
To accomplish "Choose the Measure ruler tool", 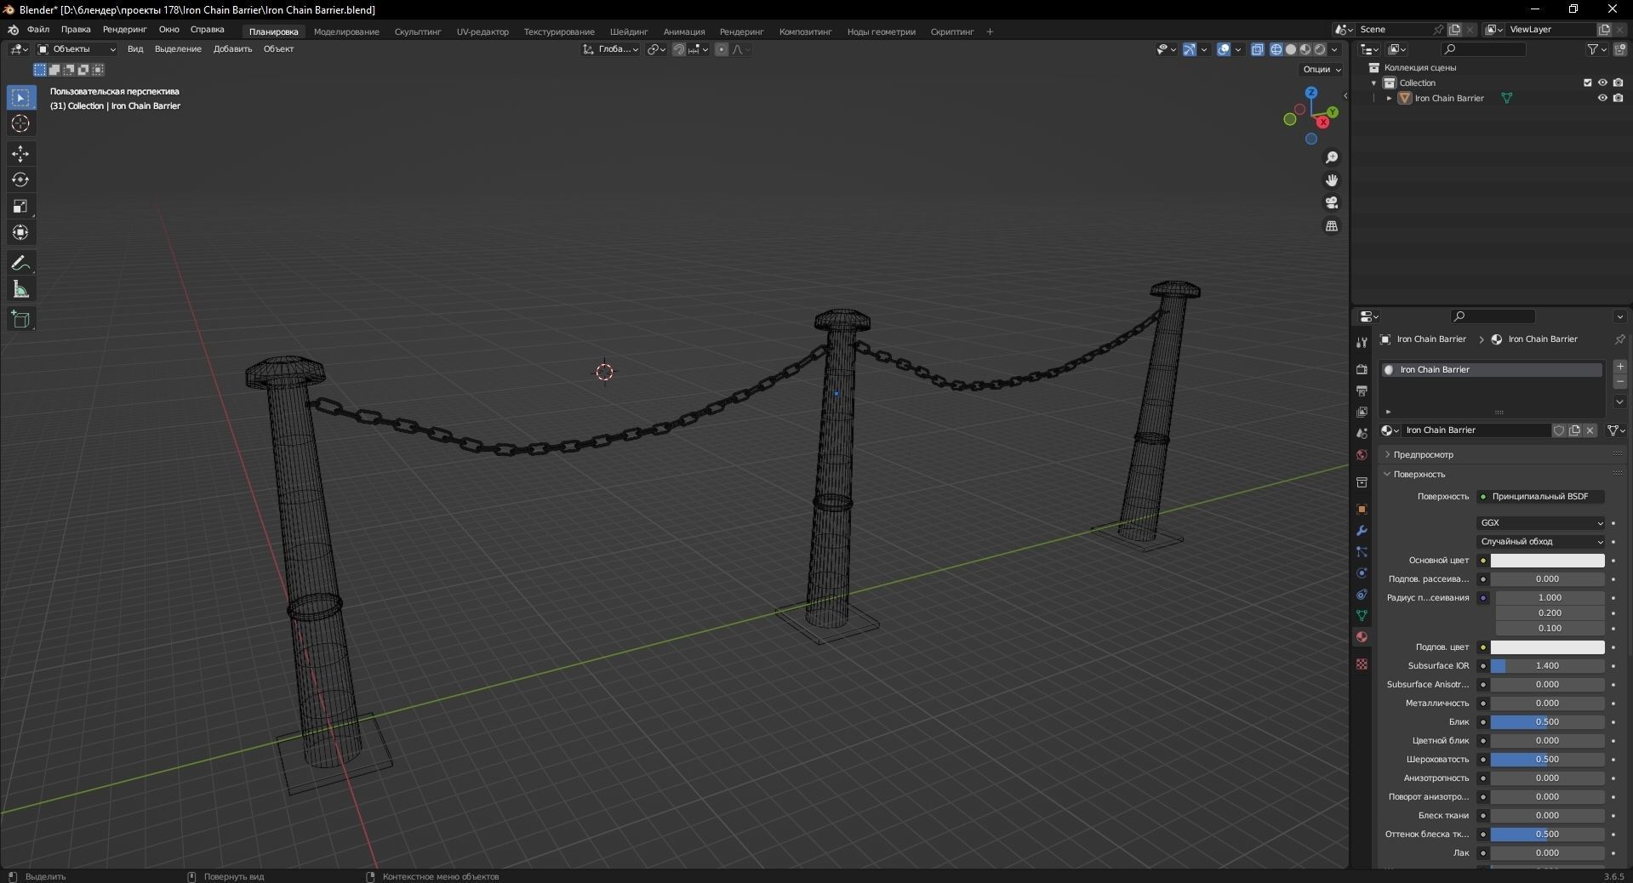I will click(20, 290).
